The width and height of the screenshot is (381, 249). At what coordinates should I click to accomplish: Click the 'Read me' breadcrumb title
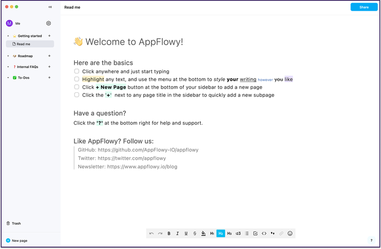click(x=72, y=7)
